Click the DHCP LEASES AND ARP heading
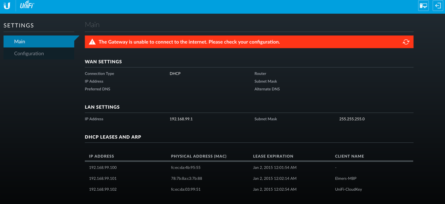This screenshot has height=204, width=445. 113,137
